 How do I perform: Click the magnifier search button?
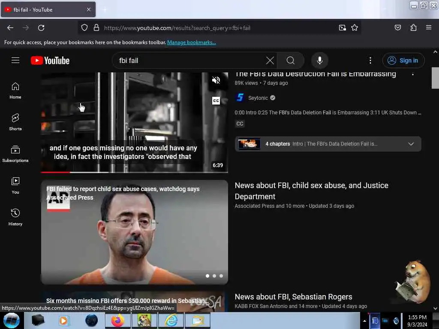(x=291, y=60)
